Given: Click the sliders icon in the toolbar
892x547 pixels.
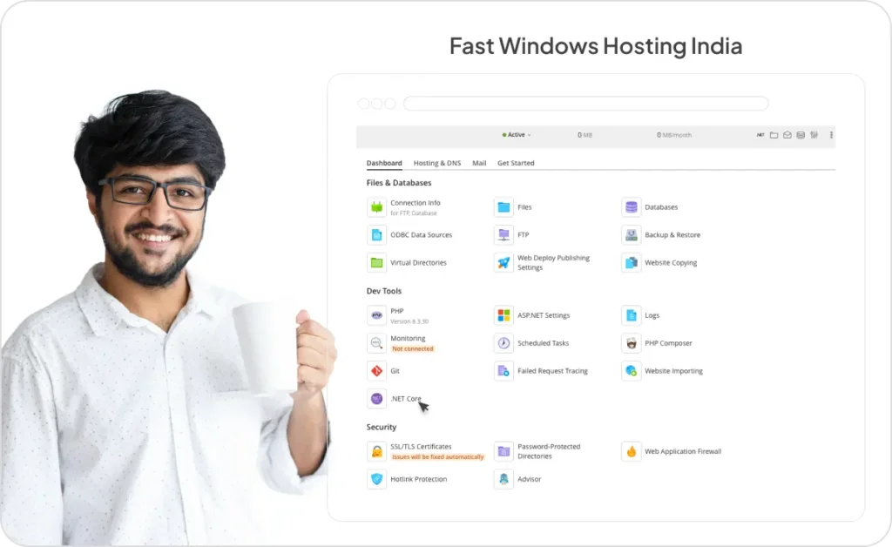Looking at the screenshot, I should coord(814,135).
